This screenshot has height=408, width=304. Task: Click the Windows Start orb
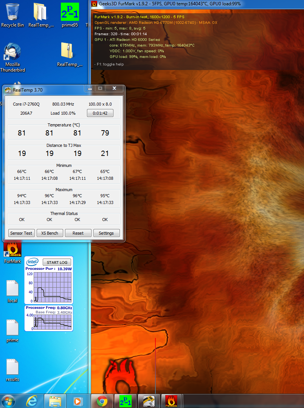click(8, 401)
